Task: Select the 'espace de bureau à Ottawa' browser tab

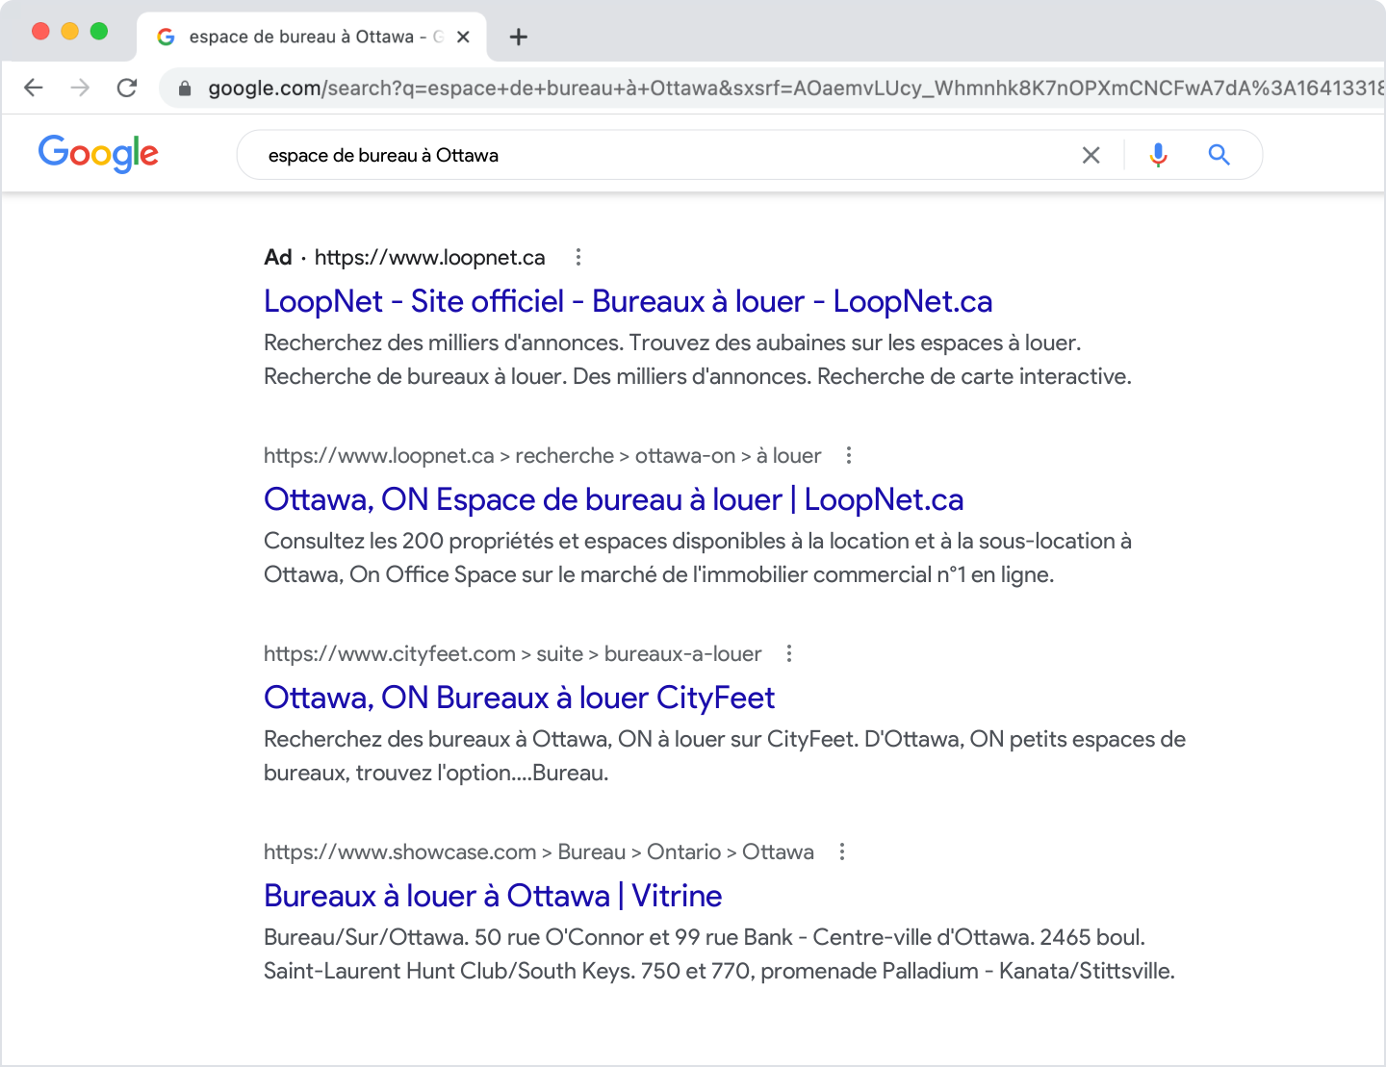Action: 312,37
